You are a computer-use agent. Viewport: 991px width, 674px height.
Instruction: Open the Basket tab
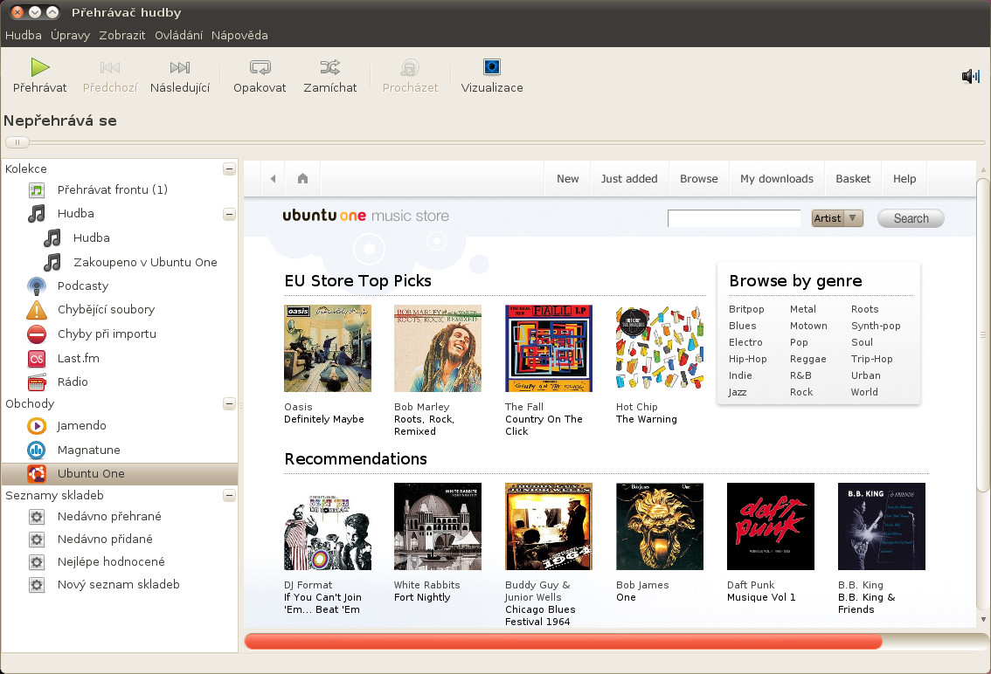853,179
